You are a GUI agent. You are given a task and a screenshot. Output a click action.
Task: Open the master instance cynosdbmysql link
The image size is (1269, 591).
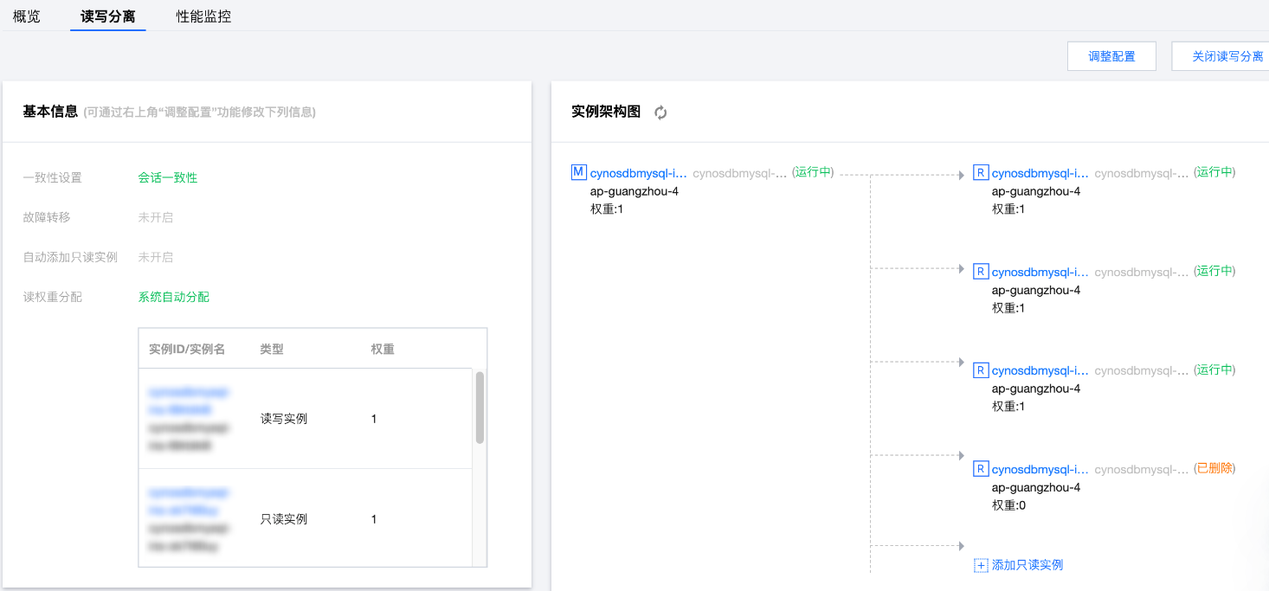639,173
